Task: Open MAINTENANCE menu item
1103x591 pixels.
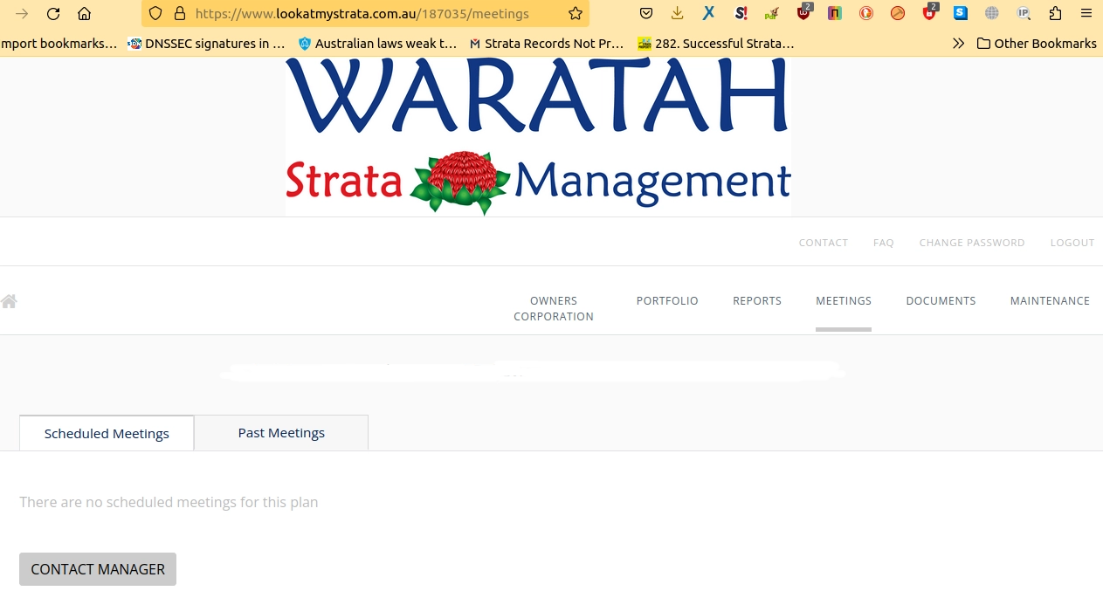Action: point(1050,300)
